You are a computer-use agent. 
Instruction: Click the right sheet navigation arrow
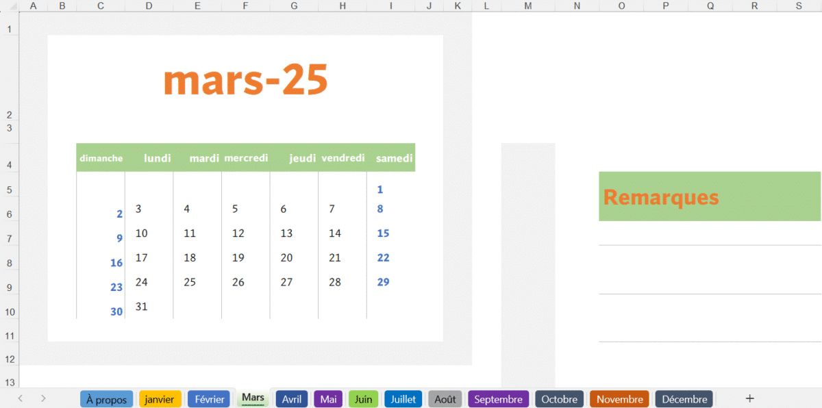42,398
